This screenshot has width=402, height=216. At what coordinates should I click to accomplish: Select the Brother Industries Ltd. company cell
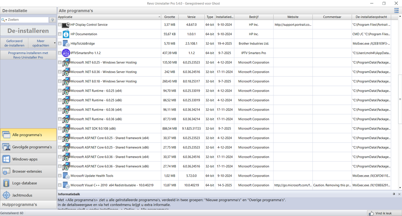(x=254, y=44)
